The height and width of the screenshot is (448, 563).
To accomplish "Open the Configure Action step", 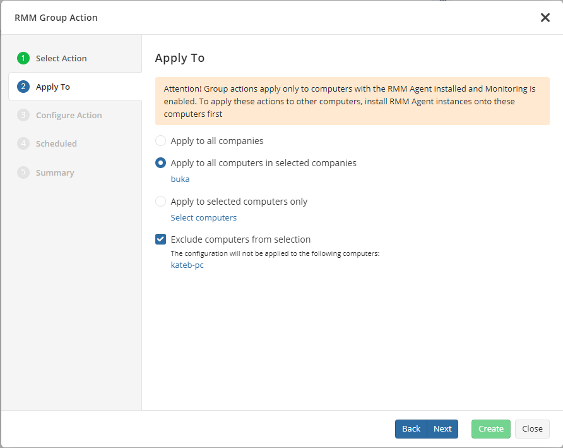I will coord(69,115).
